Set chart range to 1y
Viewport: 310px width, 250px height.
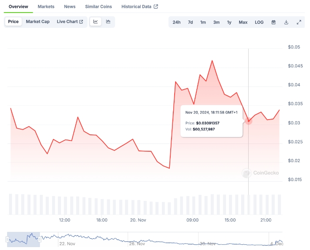[x=229, y=22]
